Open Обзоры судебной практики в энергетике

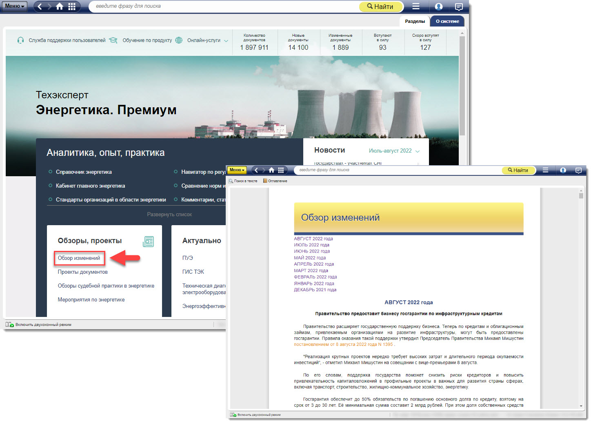(106, 286)
